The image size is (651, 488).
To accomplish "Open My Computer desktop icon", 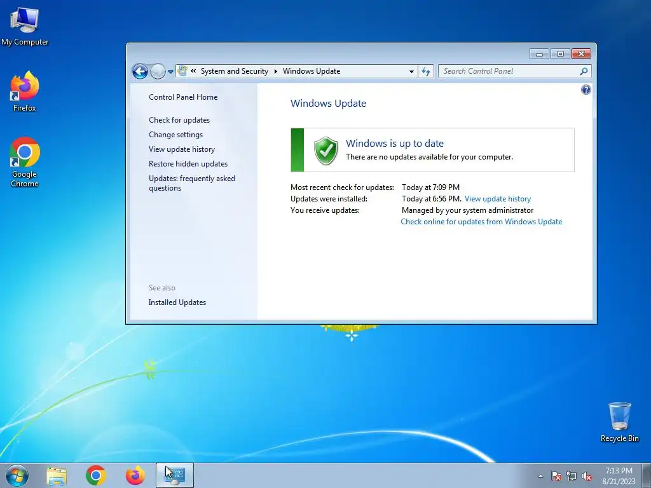I will [25, 27].
